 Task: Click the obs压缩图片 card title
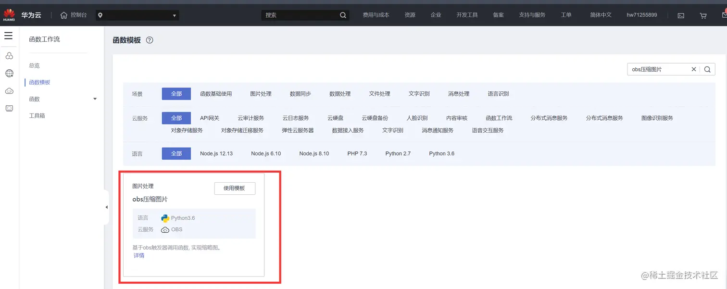pyautogui.click(x=150, y=199)
